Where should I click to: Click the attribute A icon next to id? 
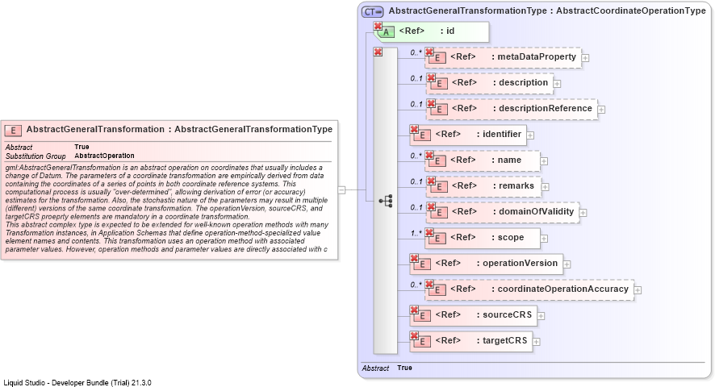coord(387,32)
